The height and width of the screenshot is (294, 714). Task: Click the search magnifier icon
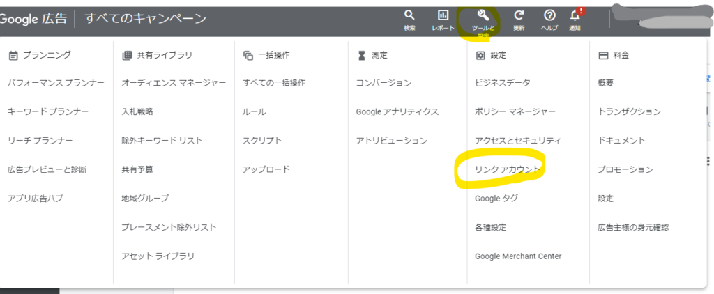tap(409, 15)
